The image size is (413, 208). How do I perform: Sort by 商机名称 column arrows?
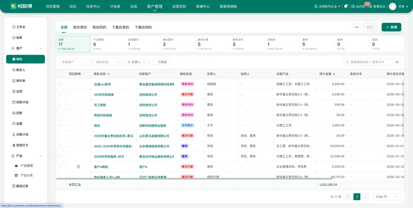108,74
